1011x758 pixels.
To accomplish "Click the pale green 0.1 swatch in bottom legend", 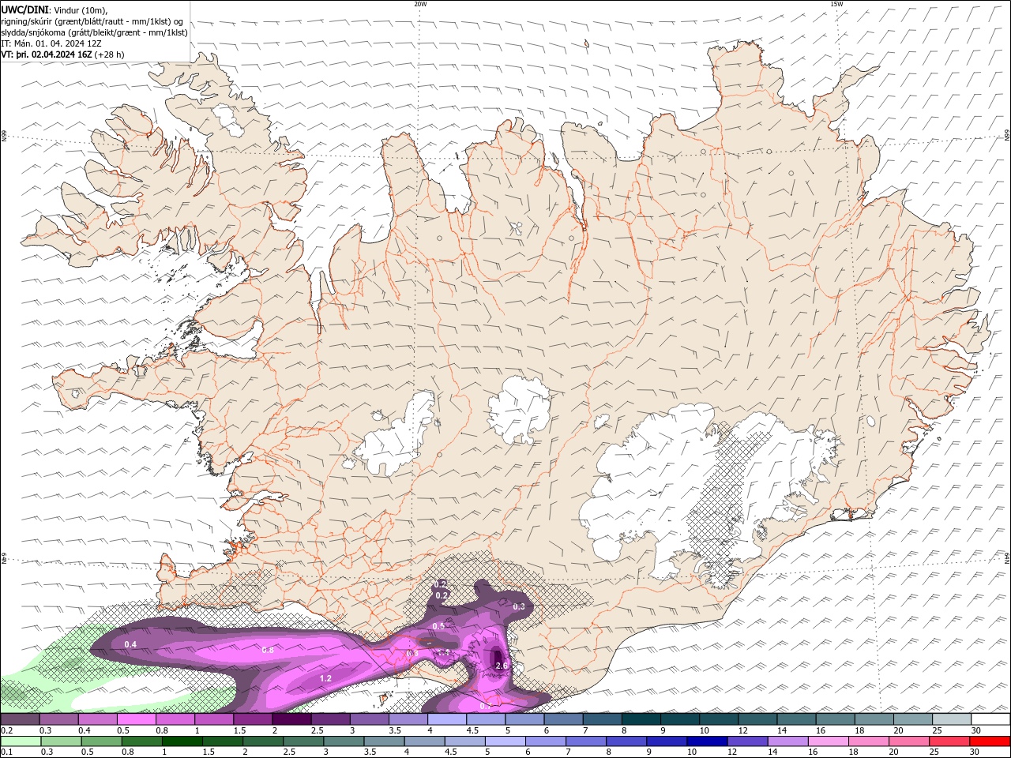I will (21, 741).
